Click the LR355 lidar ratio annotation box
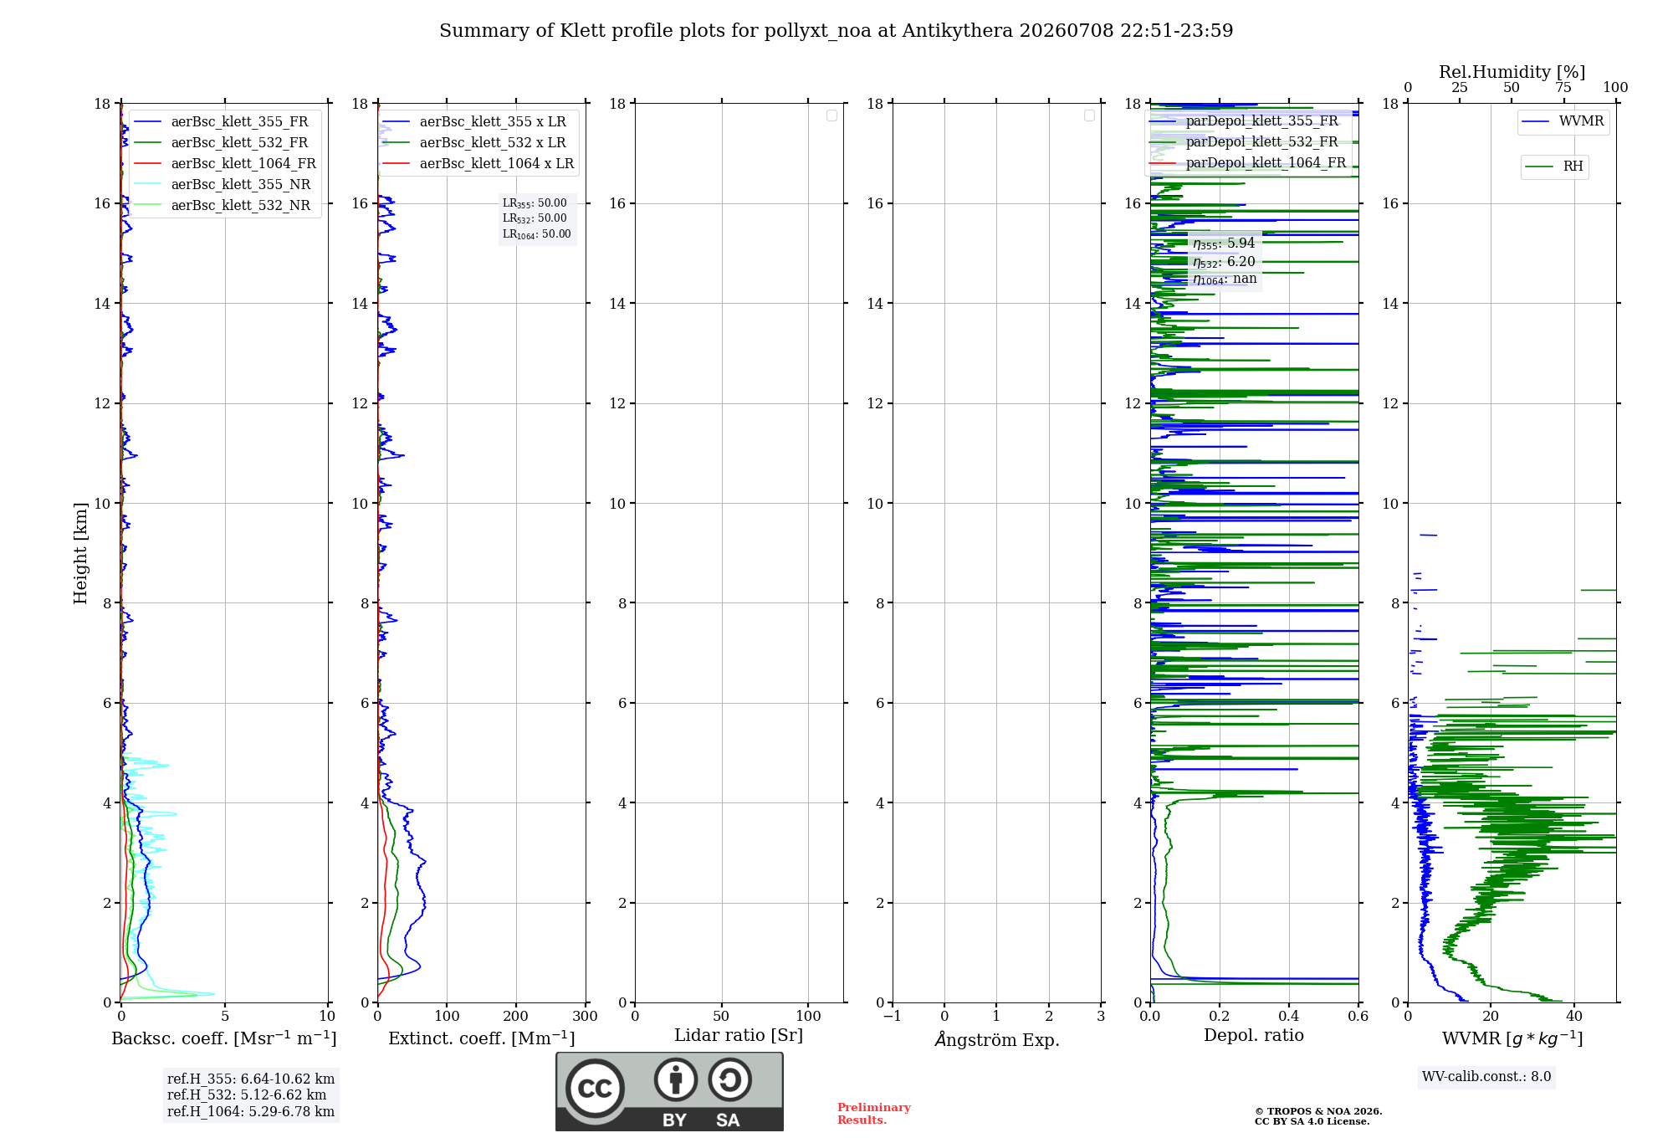The image size is (1673, 1138). 536,218
